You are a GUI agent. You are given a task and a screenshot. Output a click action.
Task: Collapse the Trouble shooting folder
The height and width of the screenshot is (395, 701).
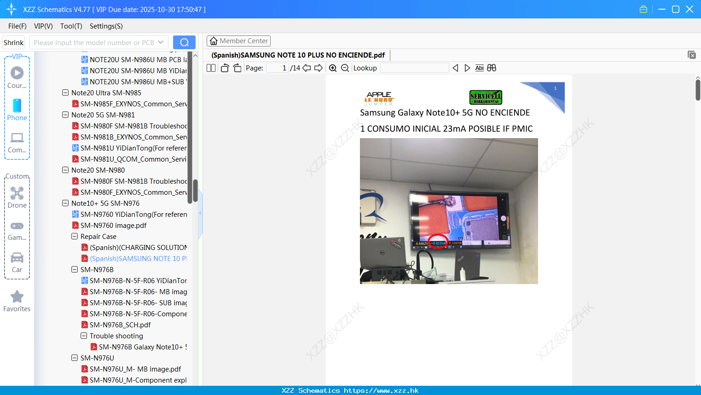pos(84,336)
